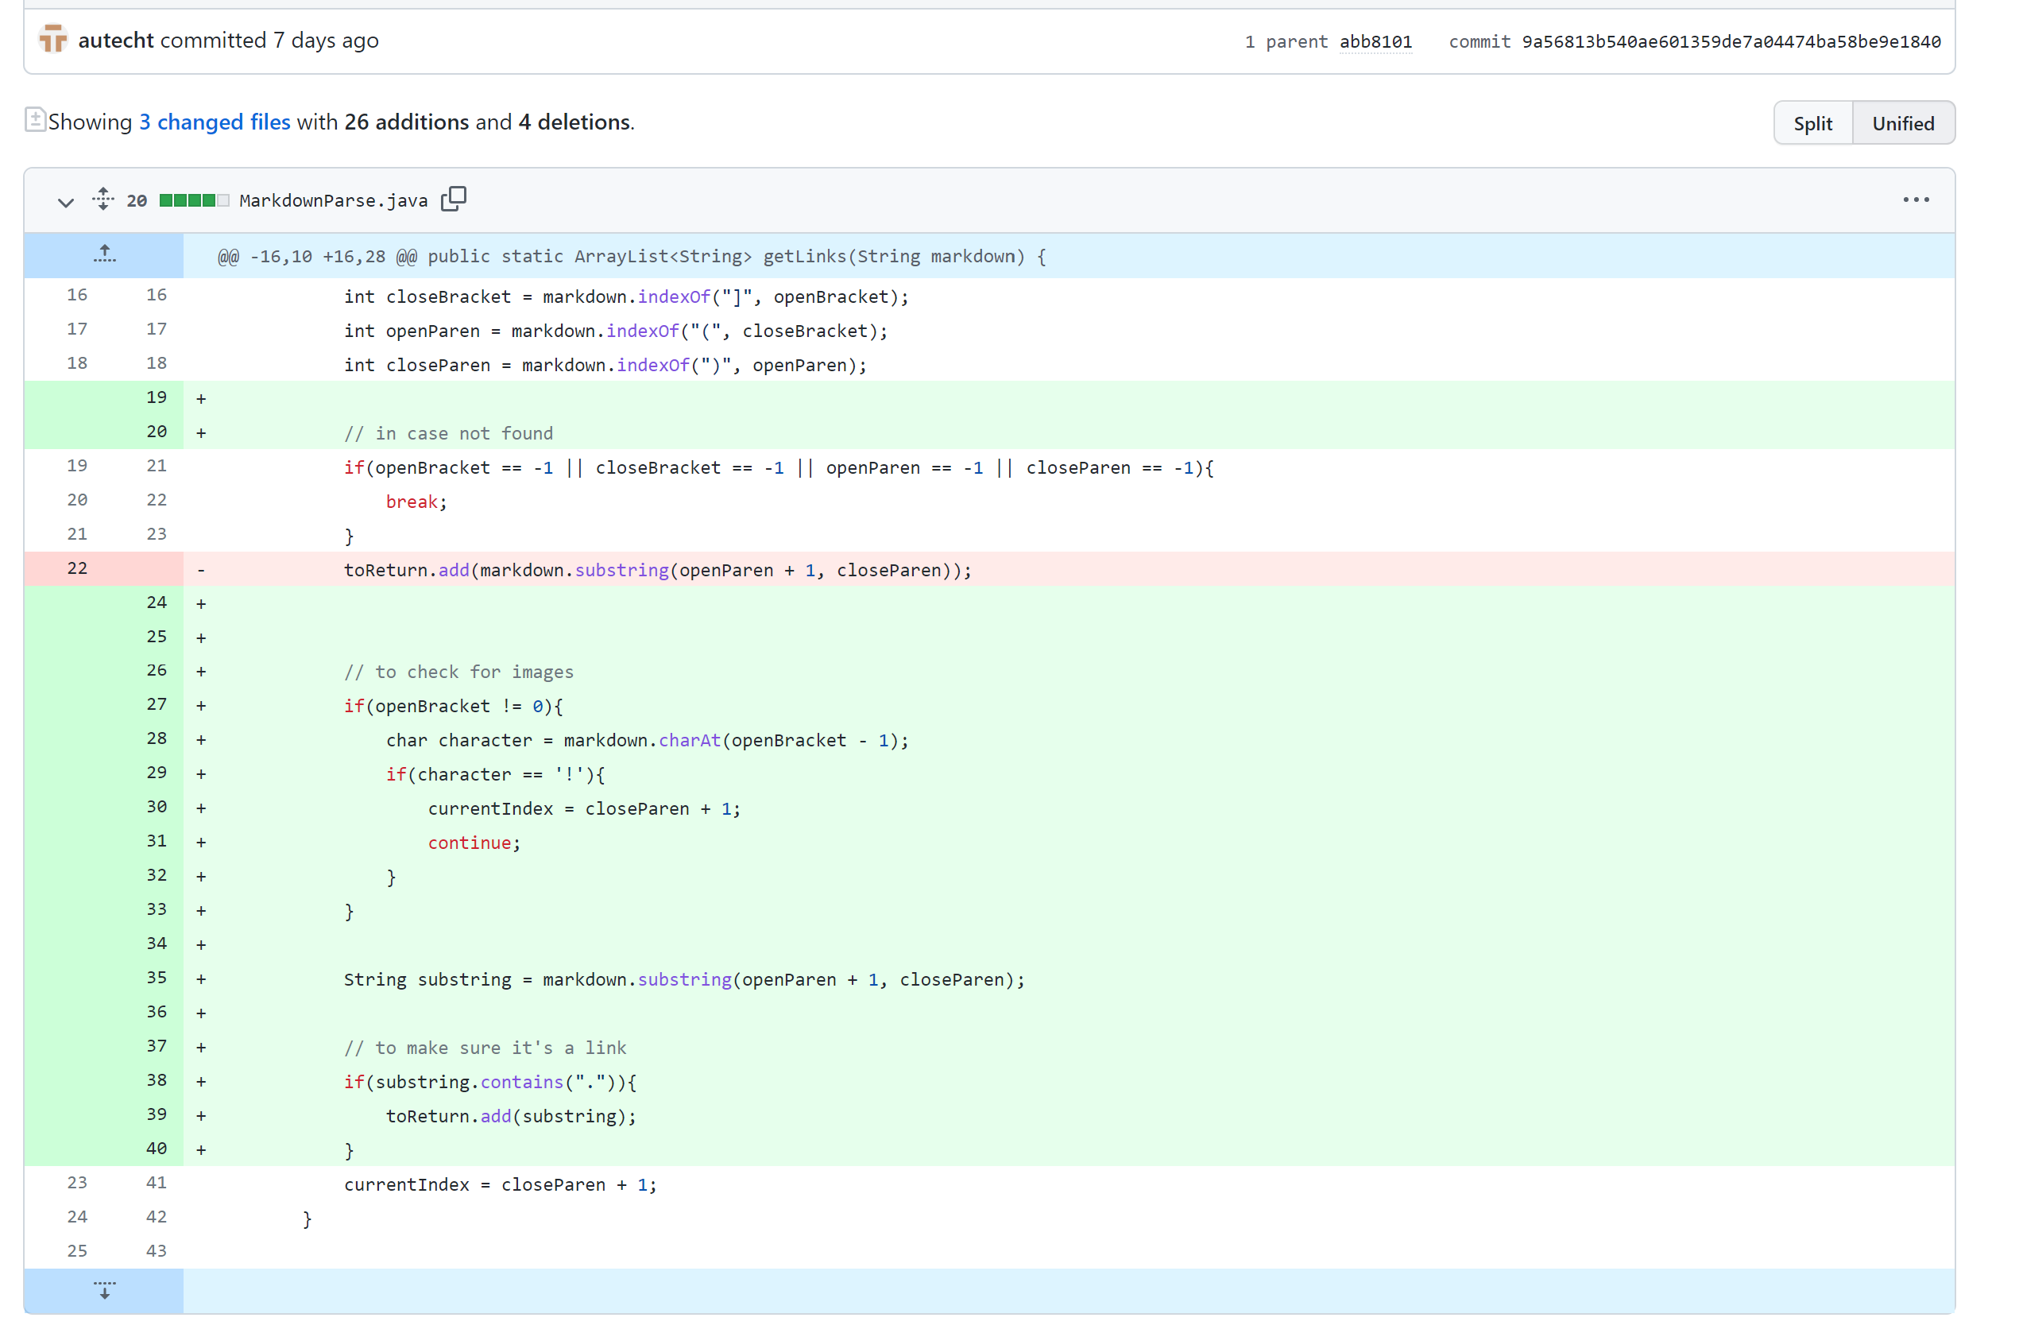Click the '// to check for images' comment
2019x1333 pixels.
(x=459, y=672)
